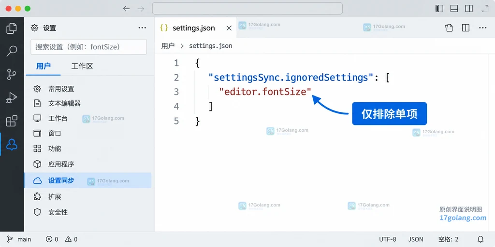The width and height of the screenshot is (495, 247).
Task: Click the 搜索设置 search field
Action: point(89,47)
